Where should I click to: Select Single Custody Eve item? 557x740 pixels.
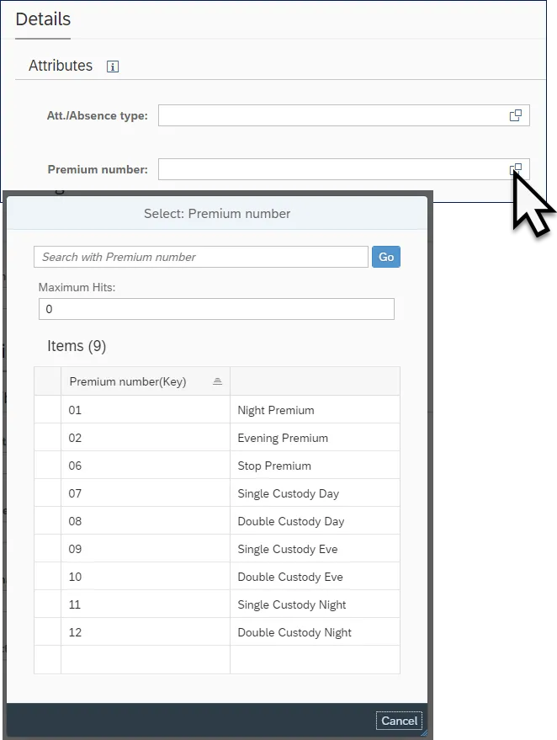tap(288, 549)
